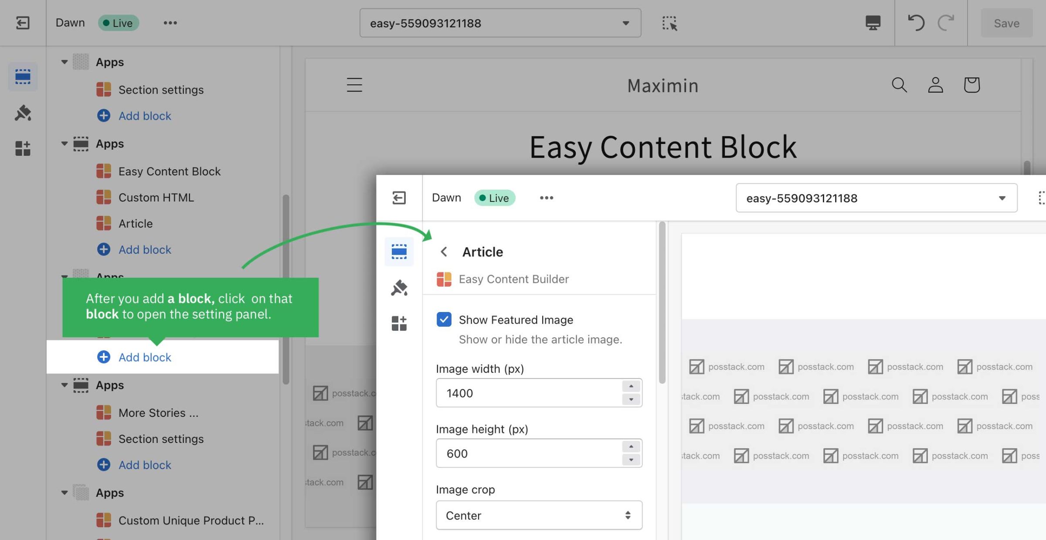Select the More Stories block item

[158, 413]
